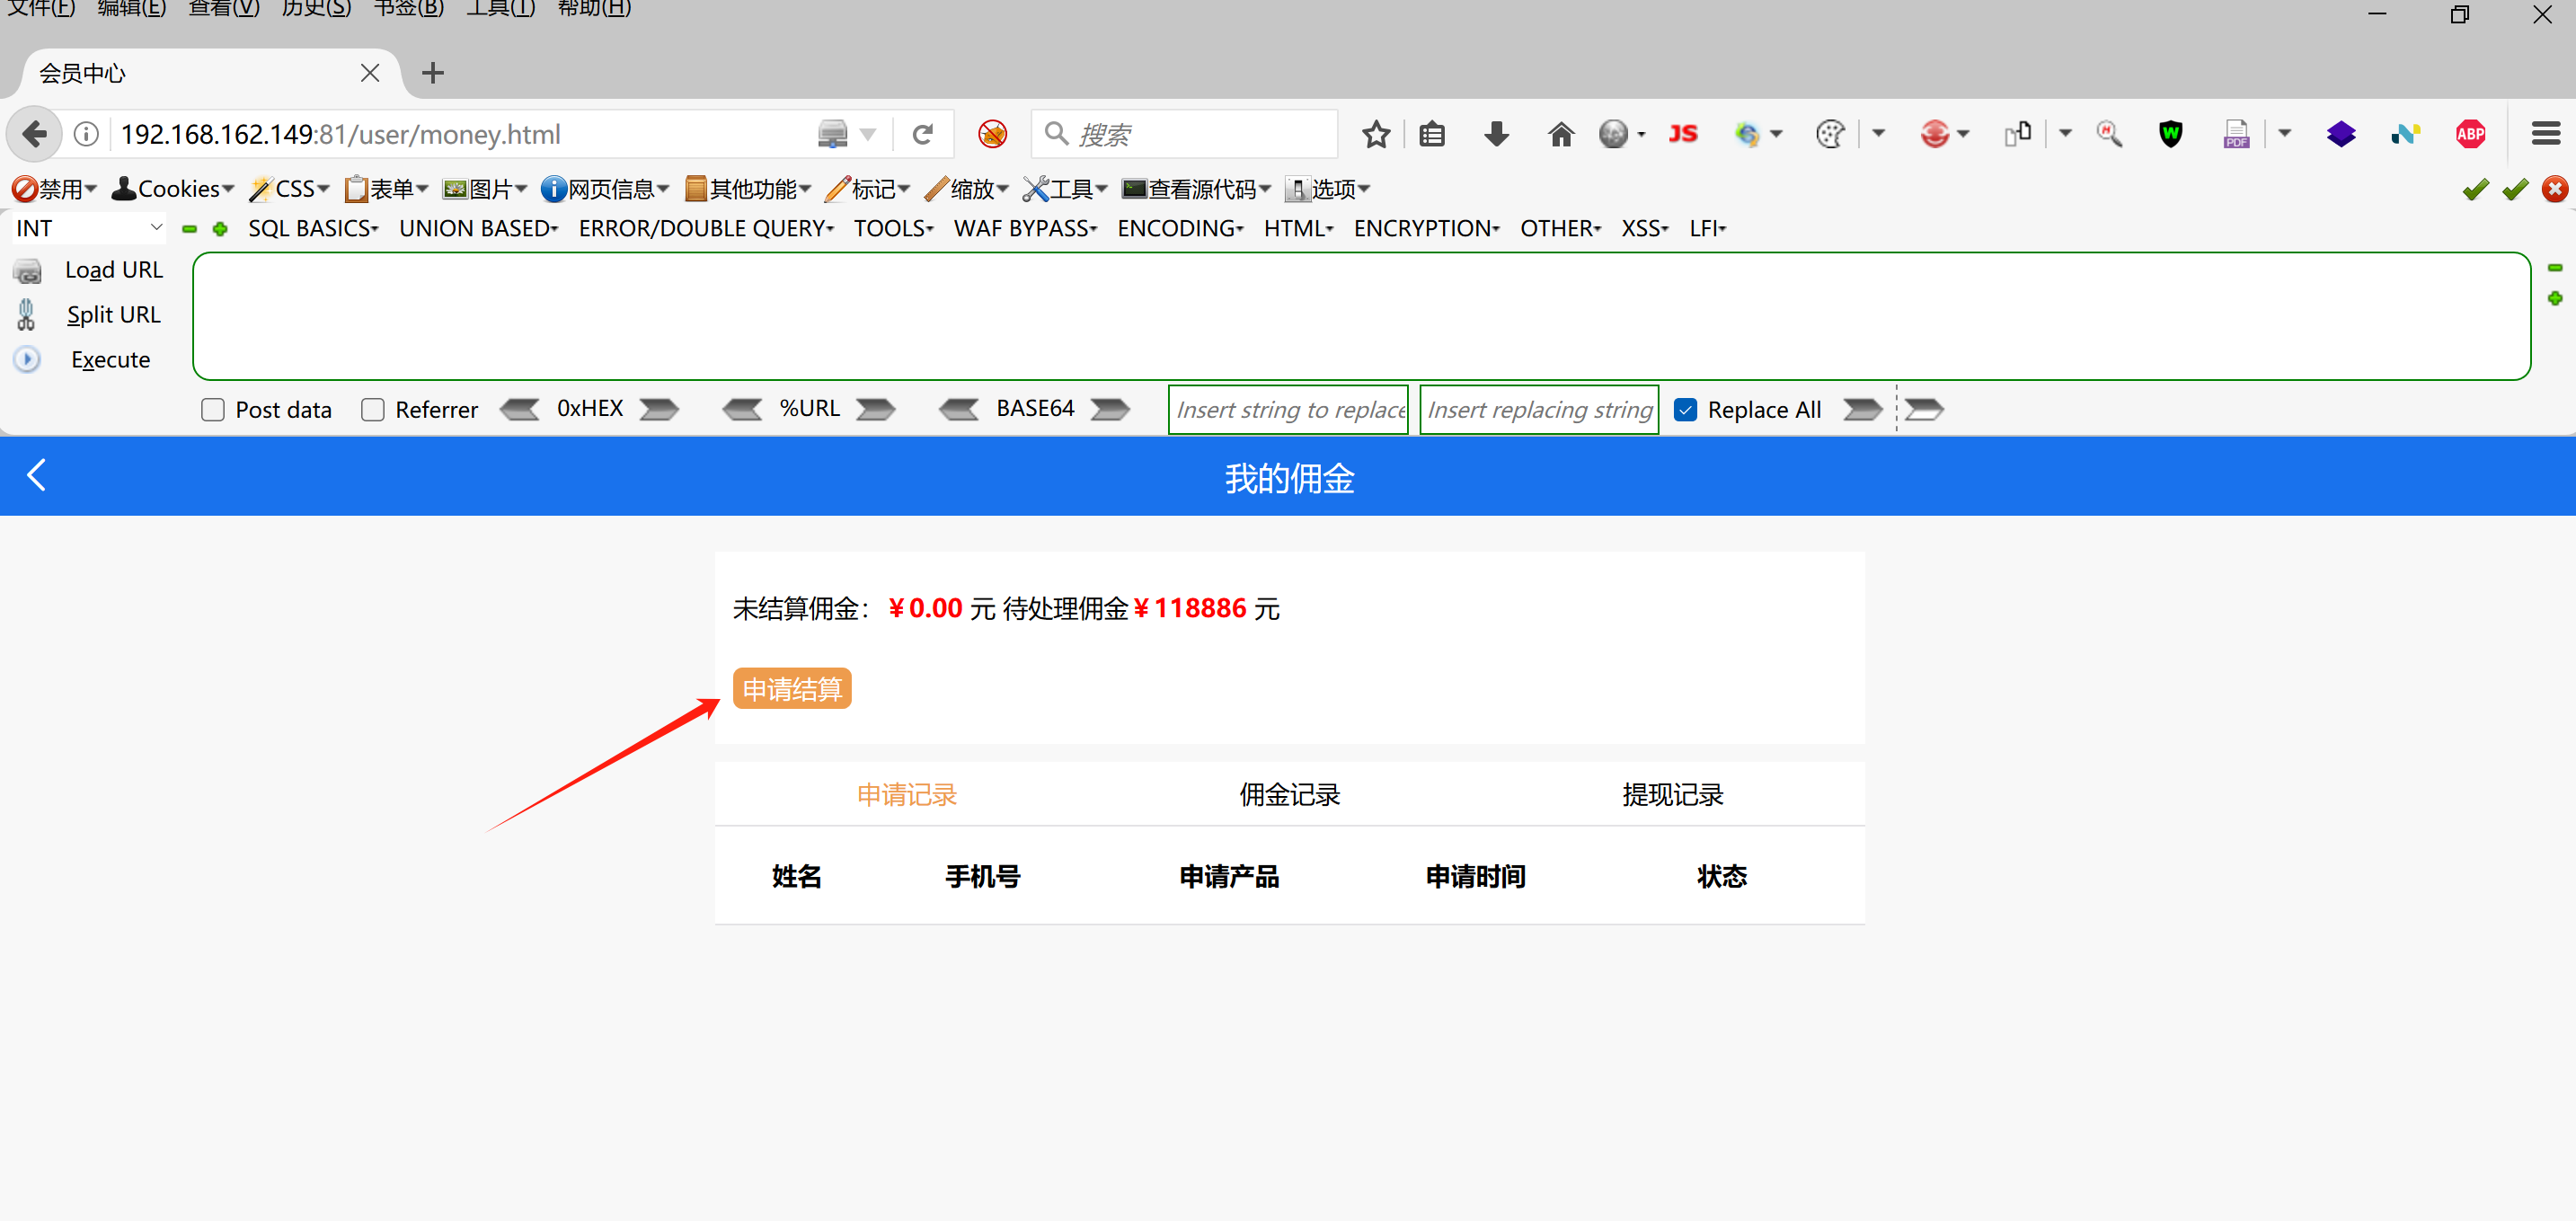Expand the Cookies toolbar dropdown
This screenshot has height=1221, width=2576.
173,189
